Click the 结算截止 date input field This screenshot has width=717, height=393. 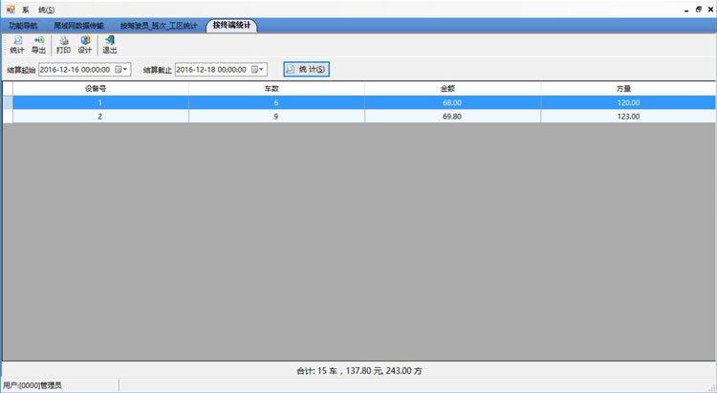click(x=213, y=70)
